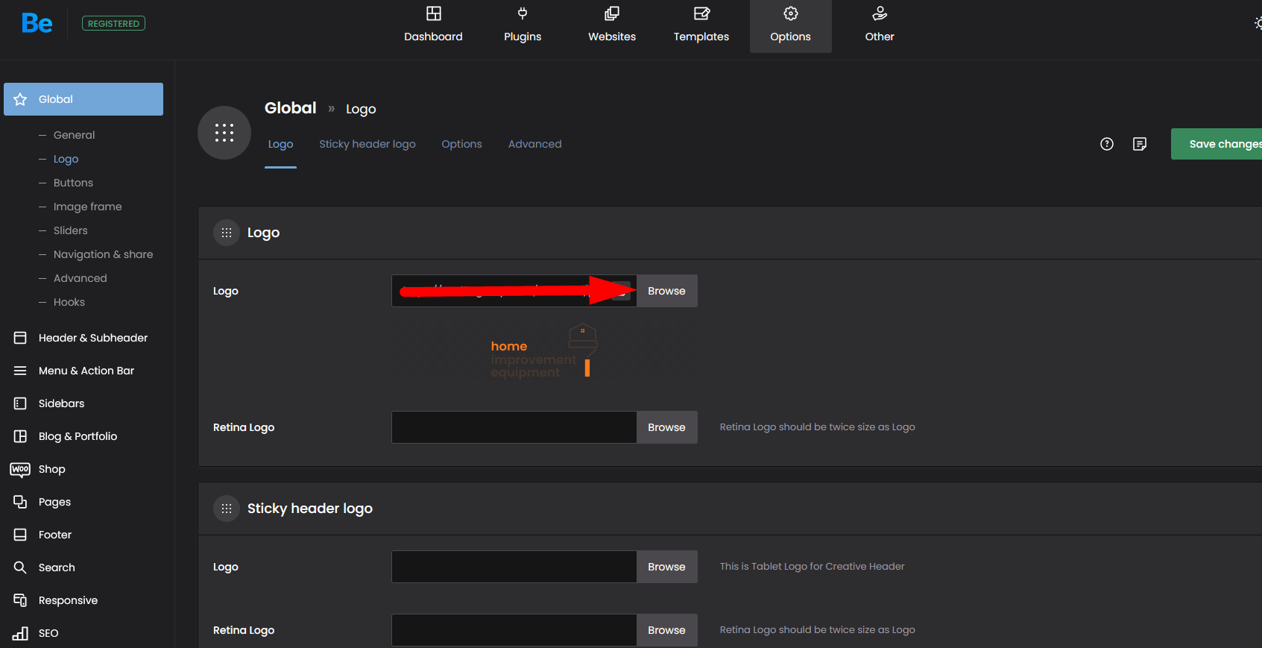Open Image frame settings
The width and height of the screenshot is (1262, 648).
coord(87,207)
